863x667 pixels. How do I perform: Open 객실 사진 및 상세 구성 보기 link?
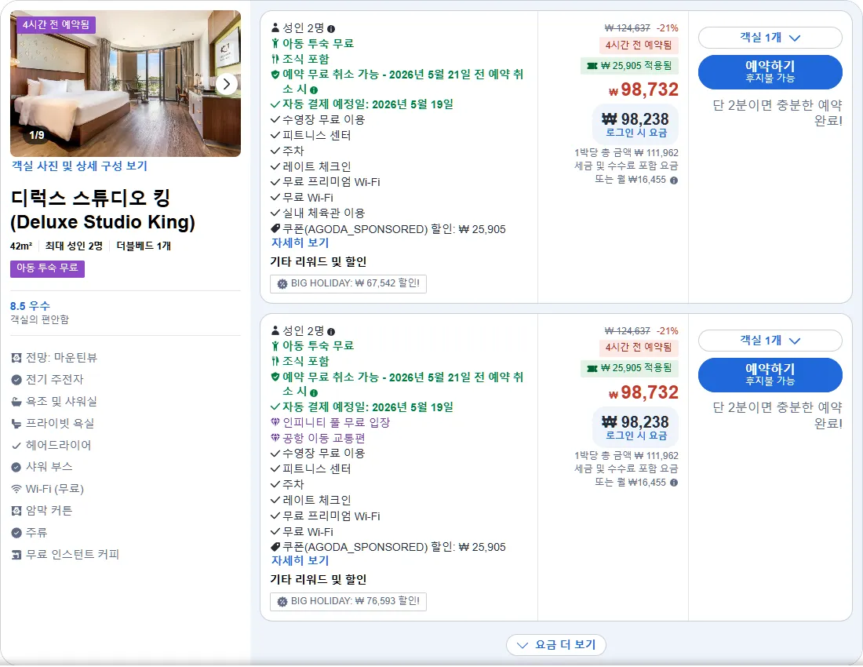pos(79,166)
